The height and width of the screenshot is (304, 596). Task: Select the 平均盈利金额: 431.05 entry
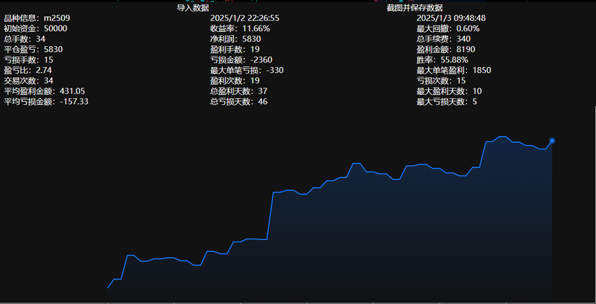click(45, 91)
